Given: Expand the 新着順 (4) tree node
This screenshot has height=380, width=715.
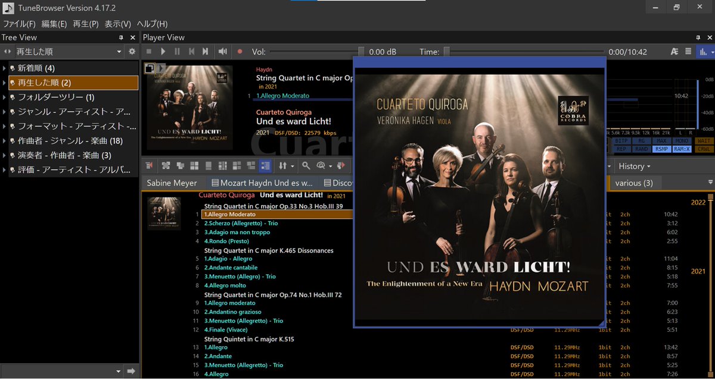Looking at the screenshot, I should click(x=5, y=68).
